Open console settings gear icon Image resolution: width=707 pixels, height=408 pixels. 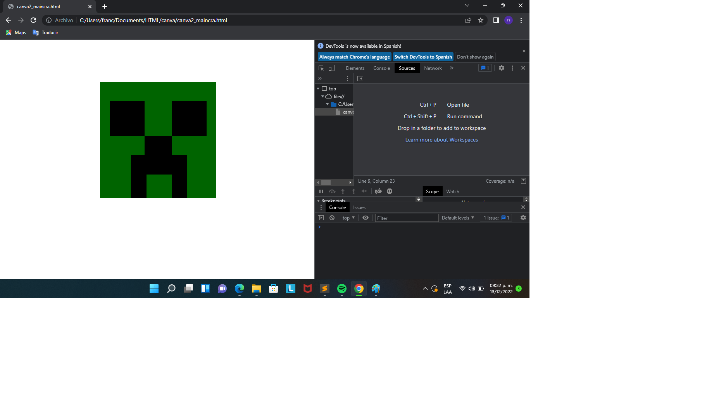[523, 218]
